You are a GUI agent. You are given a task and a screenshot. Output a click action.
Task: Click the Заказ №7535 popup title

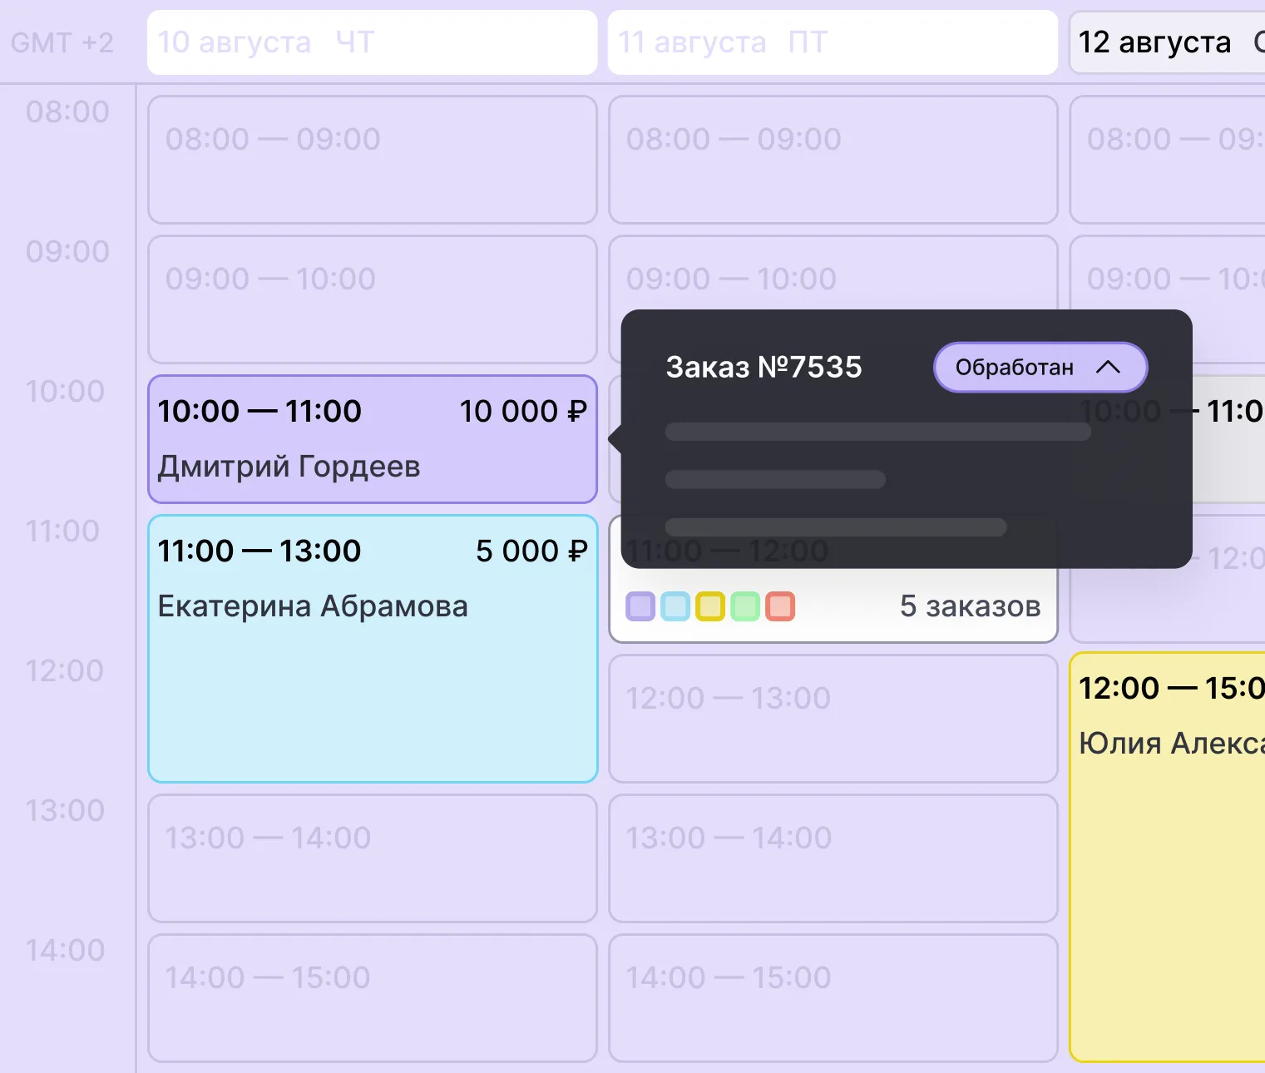(764, 367)
